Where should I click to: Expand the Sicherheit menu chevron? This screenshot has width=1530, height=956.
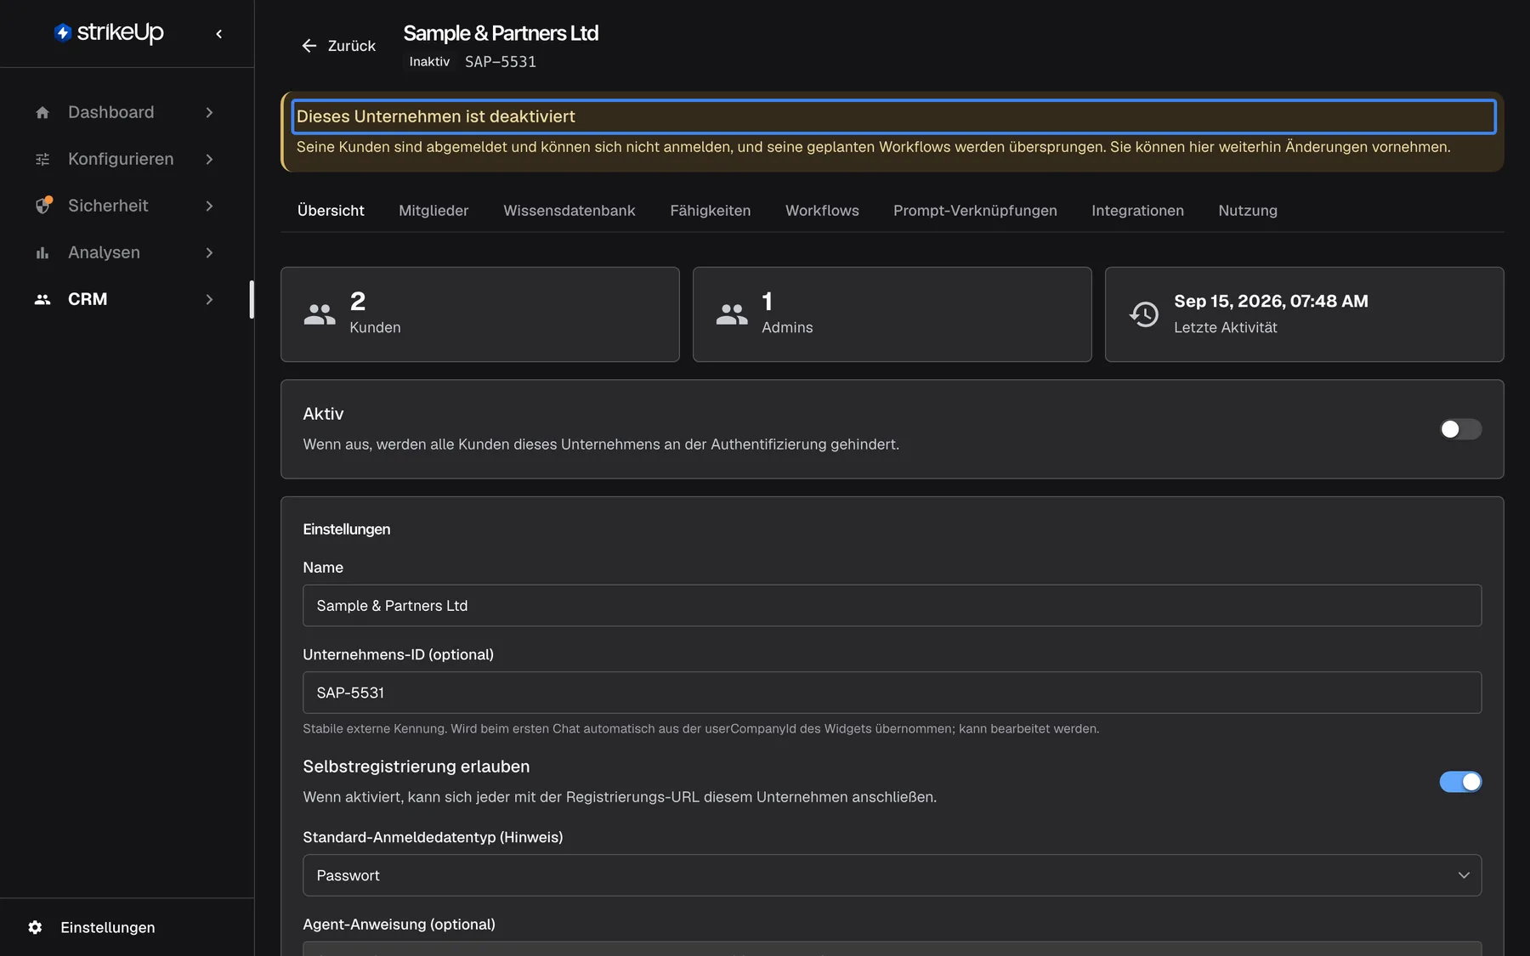pos(209,206)
